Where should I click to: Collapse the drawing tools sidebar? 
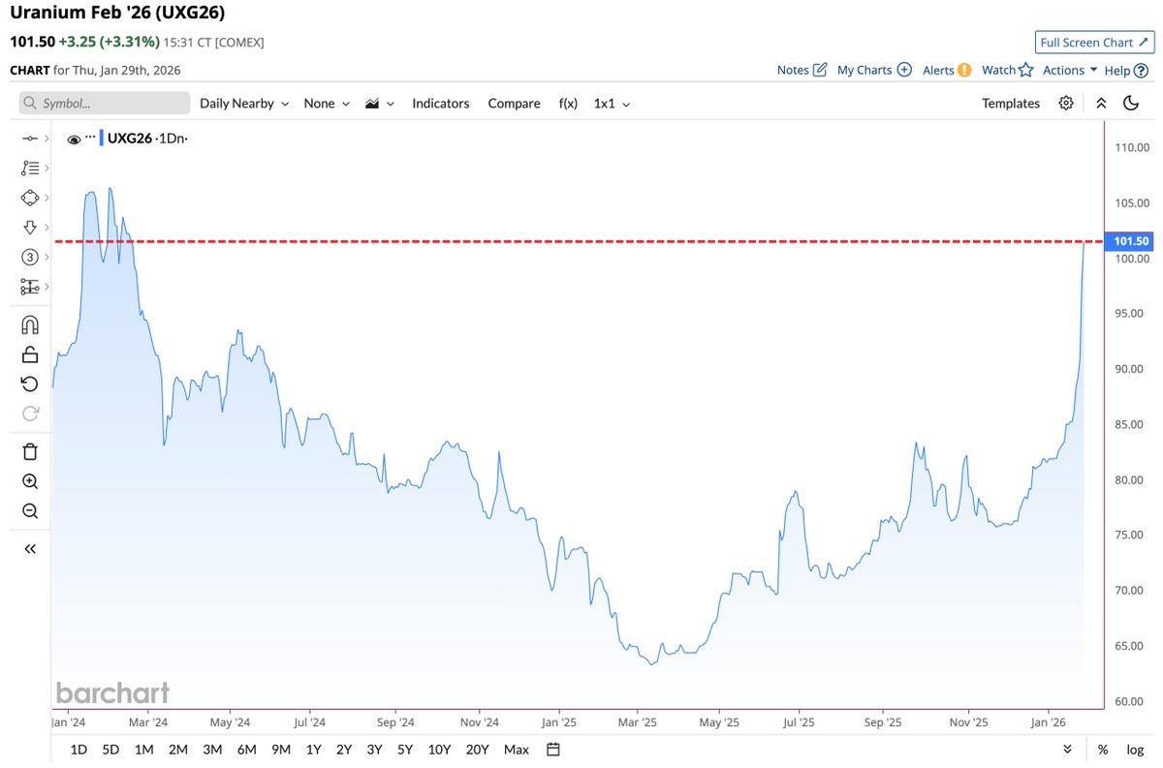tap(29, 547)
